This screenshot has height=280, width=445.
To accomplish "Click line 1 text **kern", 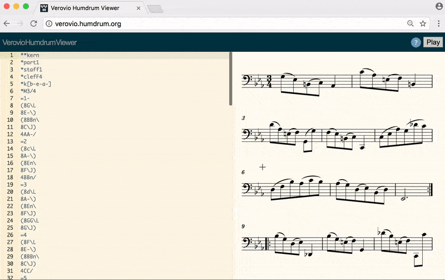I will [30, 55].
